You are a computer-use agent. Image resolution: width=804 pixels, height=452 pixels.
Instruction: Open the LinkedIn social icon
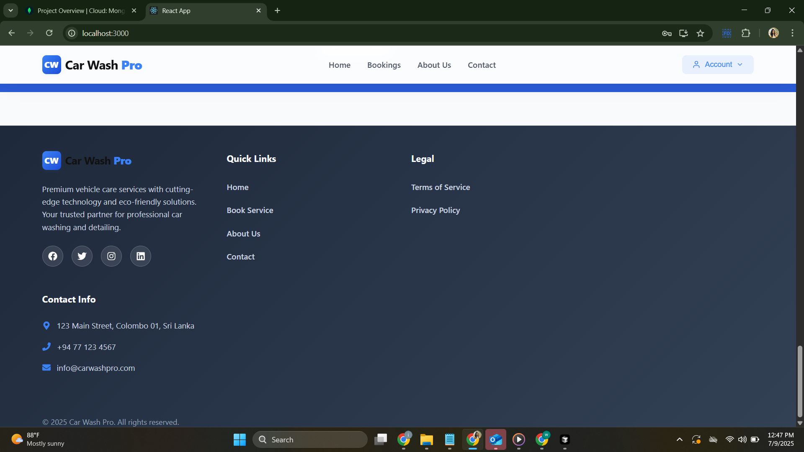tap(141, 256)
